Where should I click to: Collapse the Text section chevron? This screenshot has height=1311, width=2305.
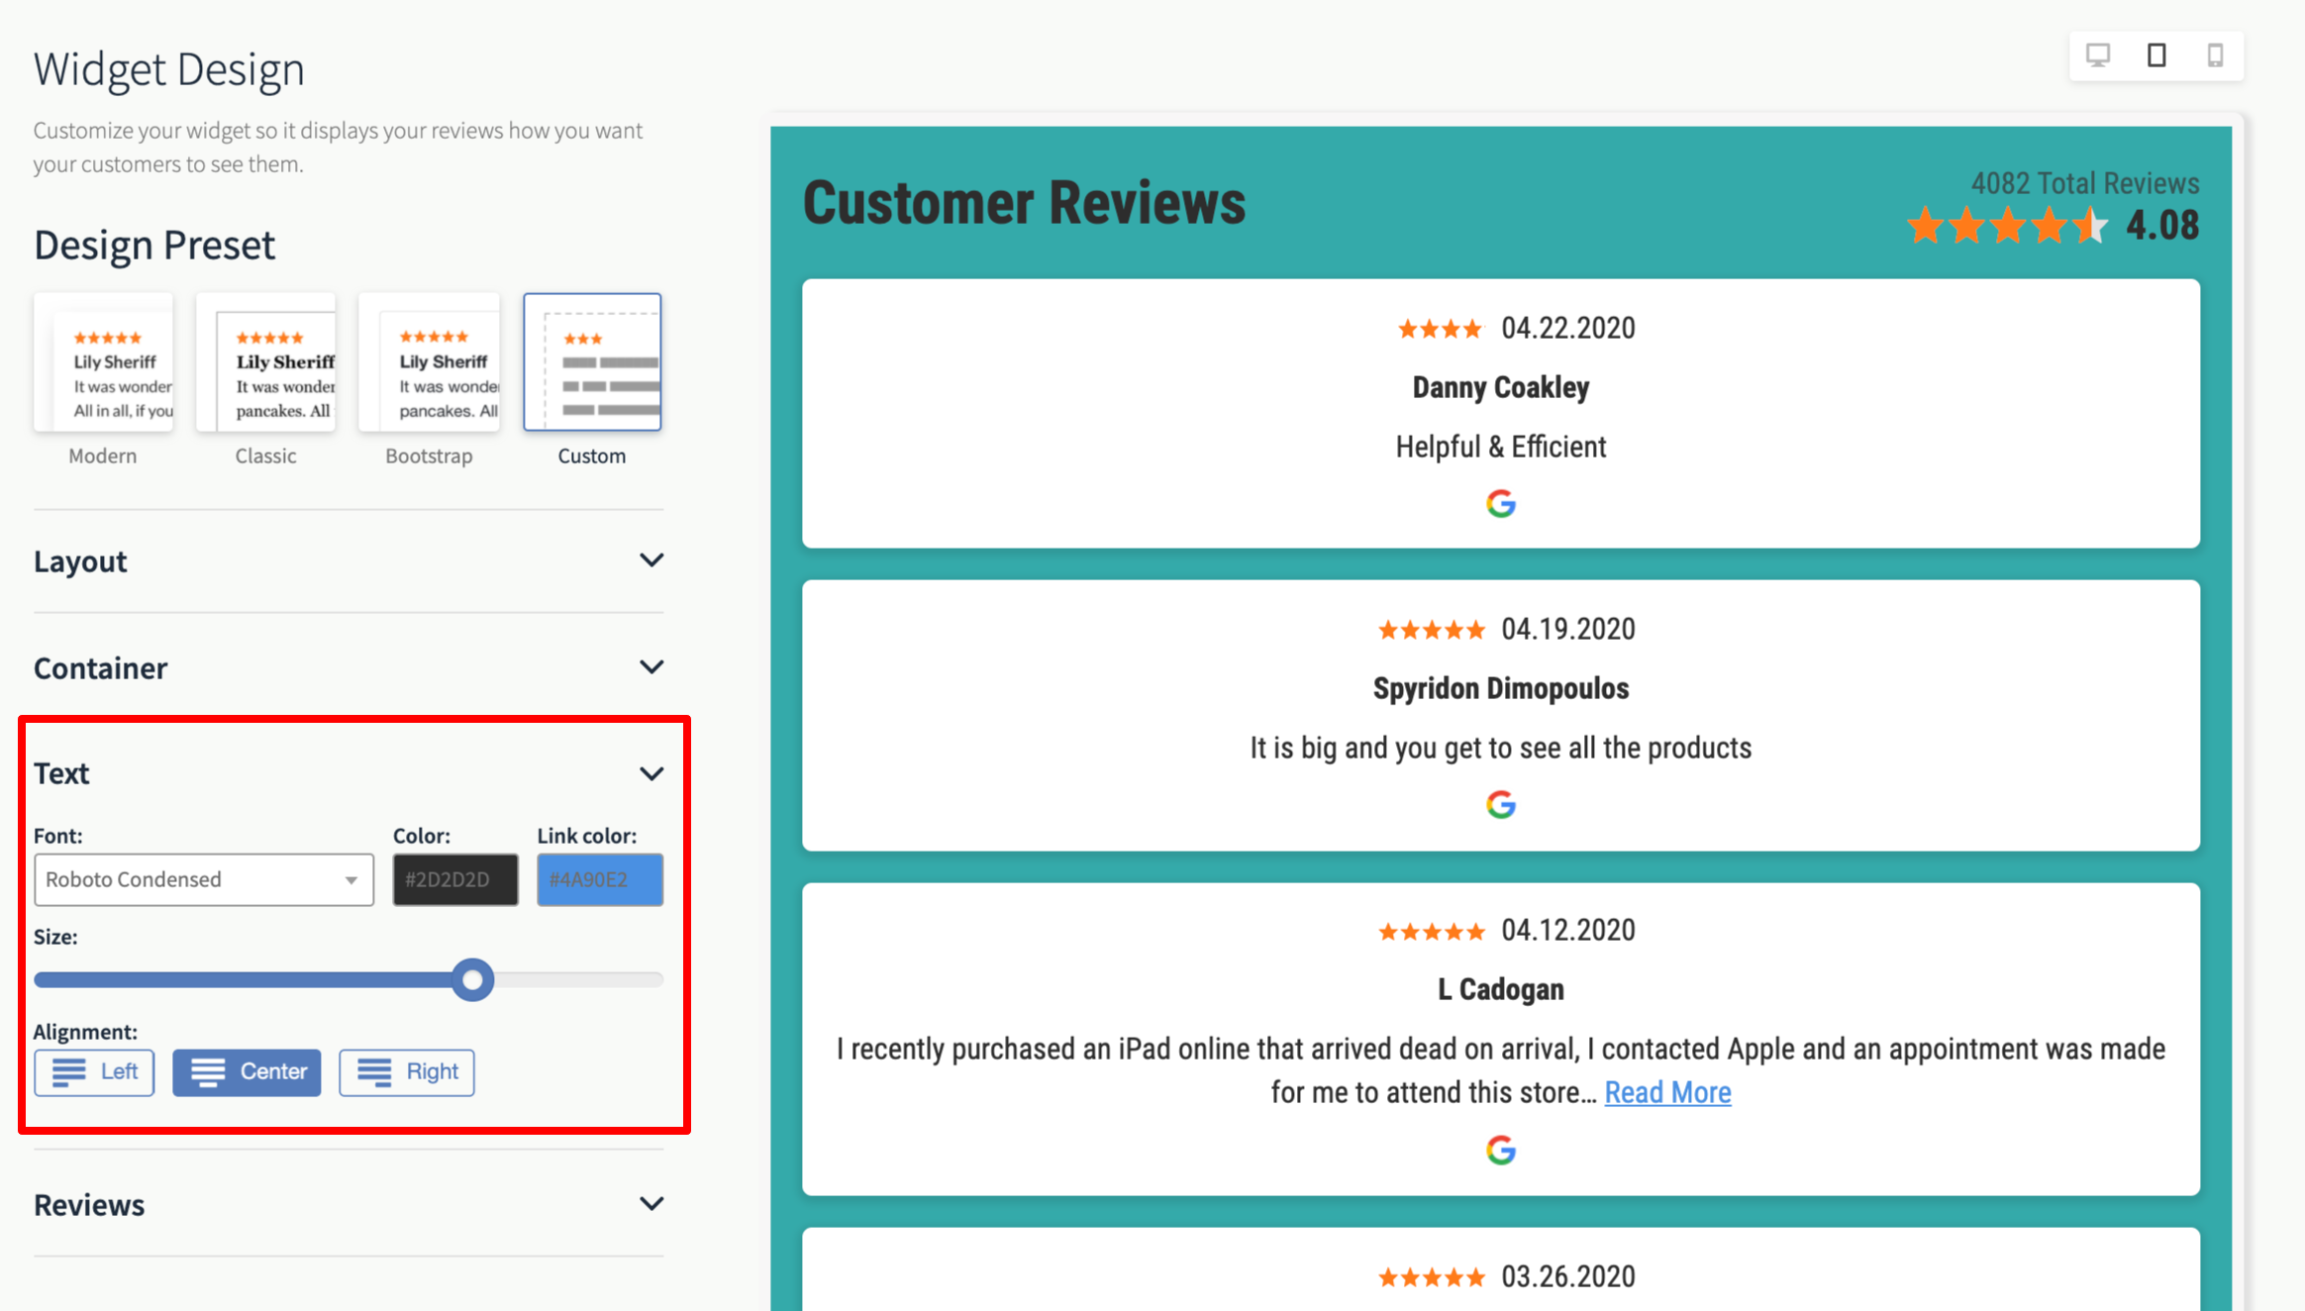click(651, 773)
